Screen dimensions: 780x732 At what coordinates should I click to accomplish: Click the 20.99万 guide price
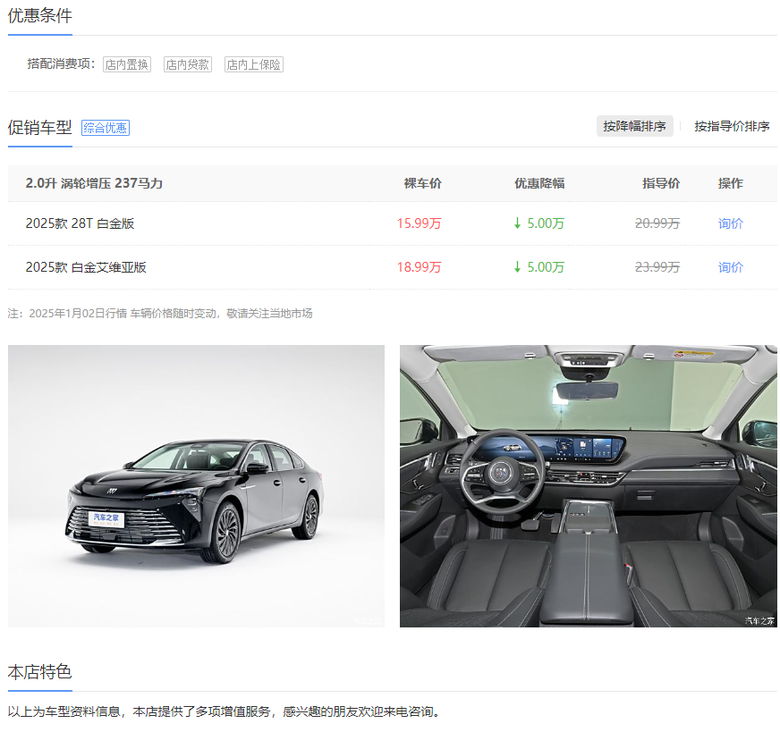657,223
